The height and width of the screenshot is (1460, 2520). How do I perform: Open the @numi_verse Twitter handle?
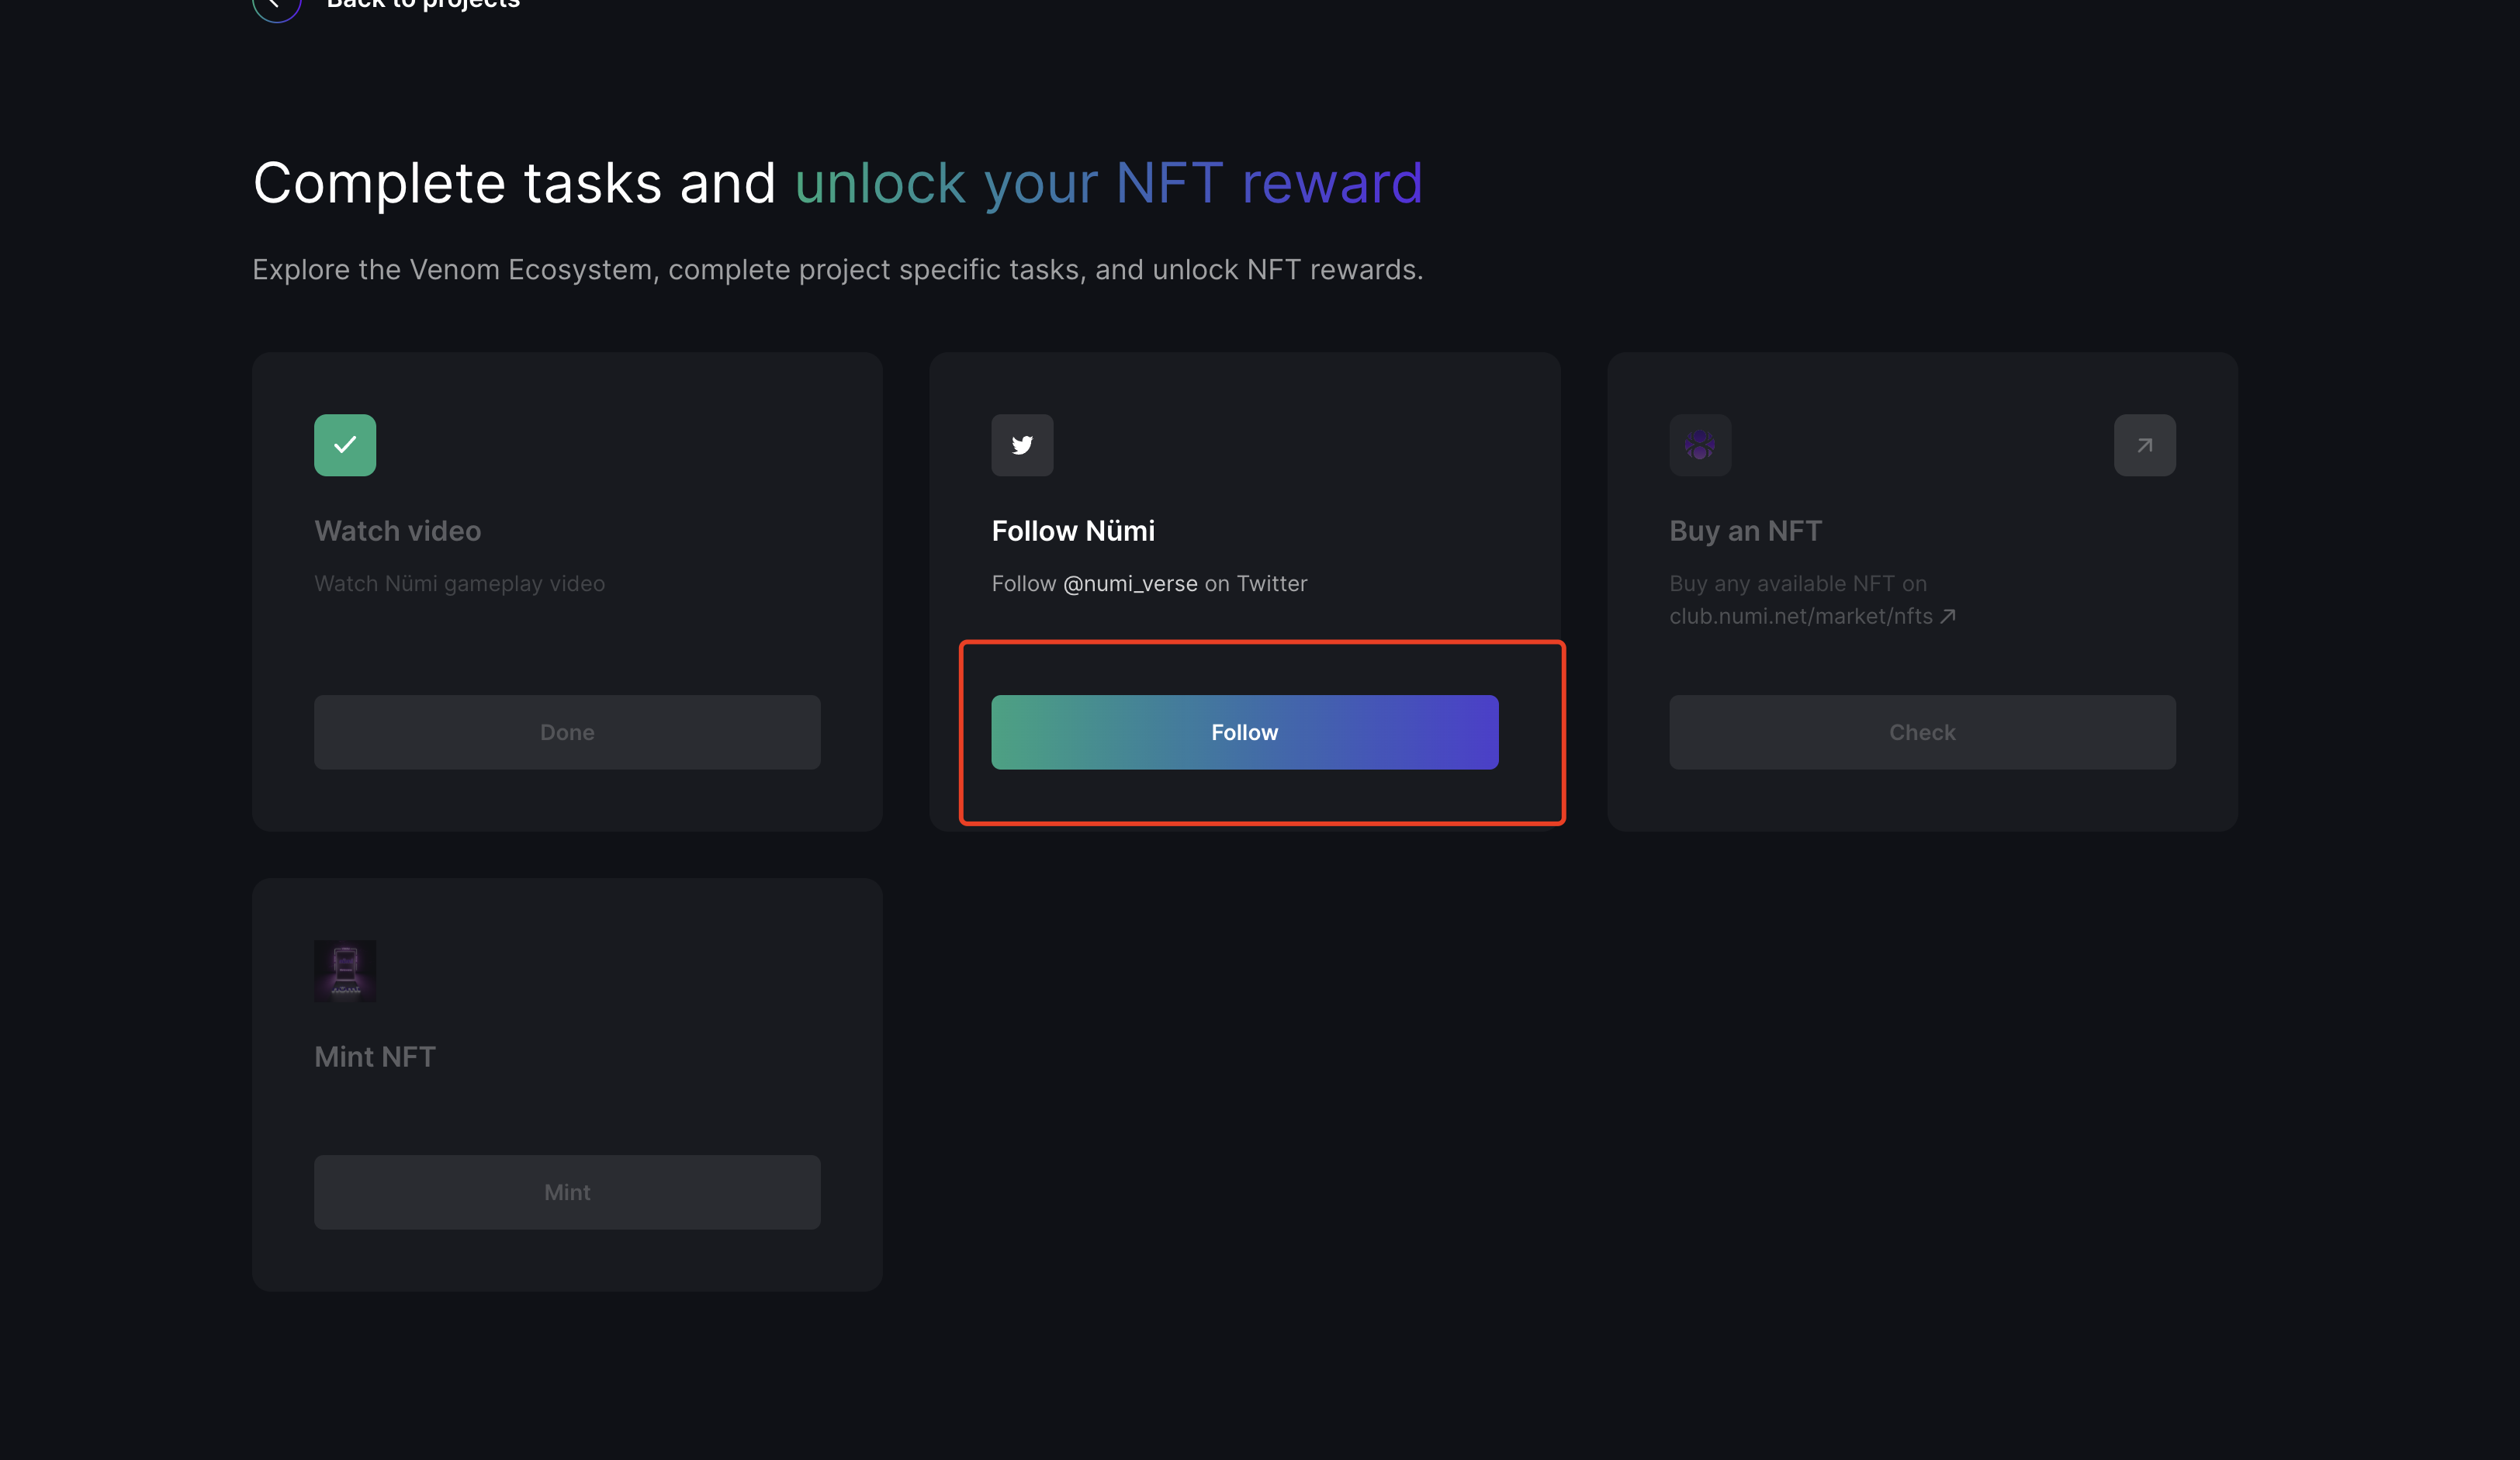(x=1130, y=583)
